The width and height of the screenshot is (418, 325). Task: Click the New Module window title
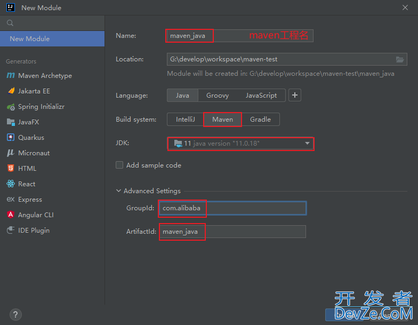click(42, 7)
